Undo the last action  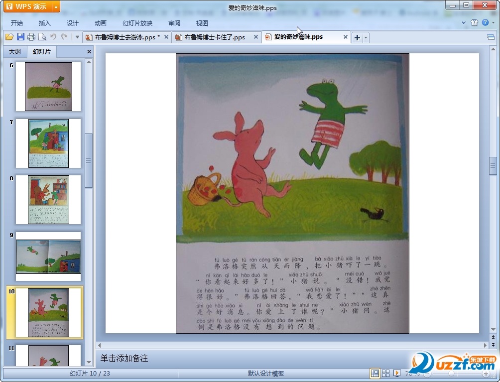(53, 37)
